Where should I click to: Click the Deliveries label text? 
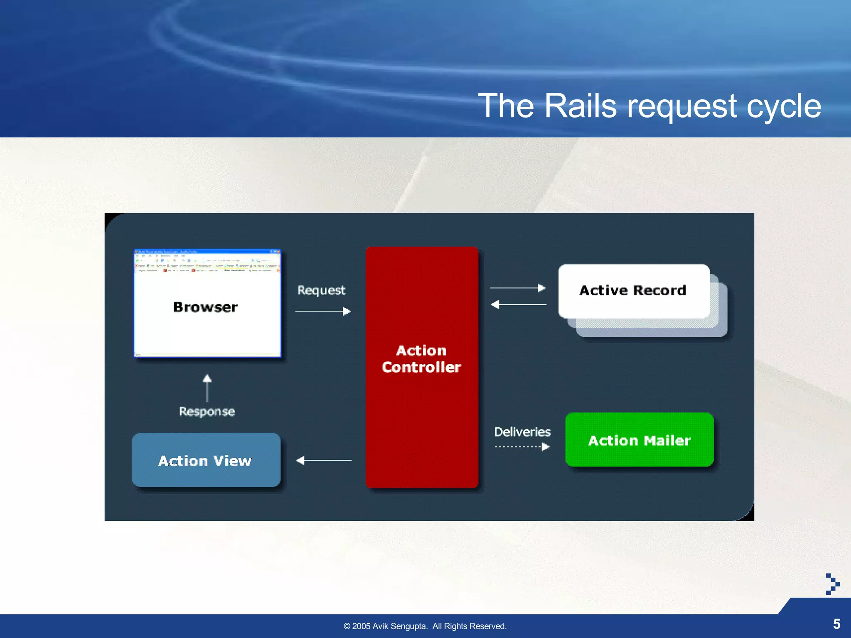(x=522, y=432)
